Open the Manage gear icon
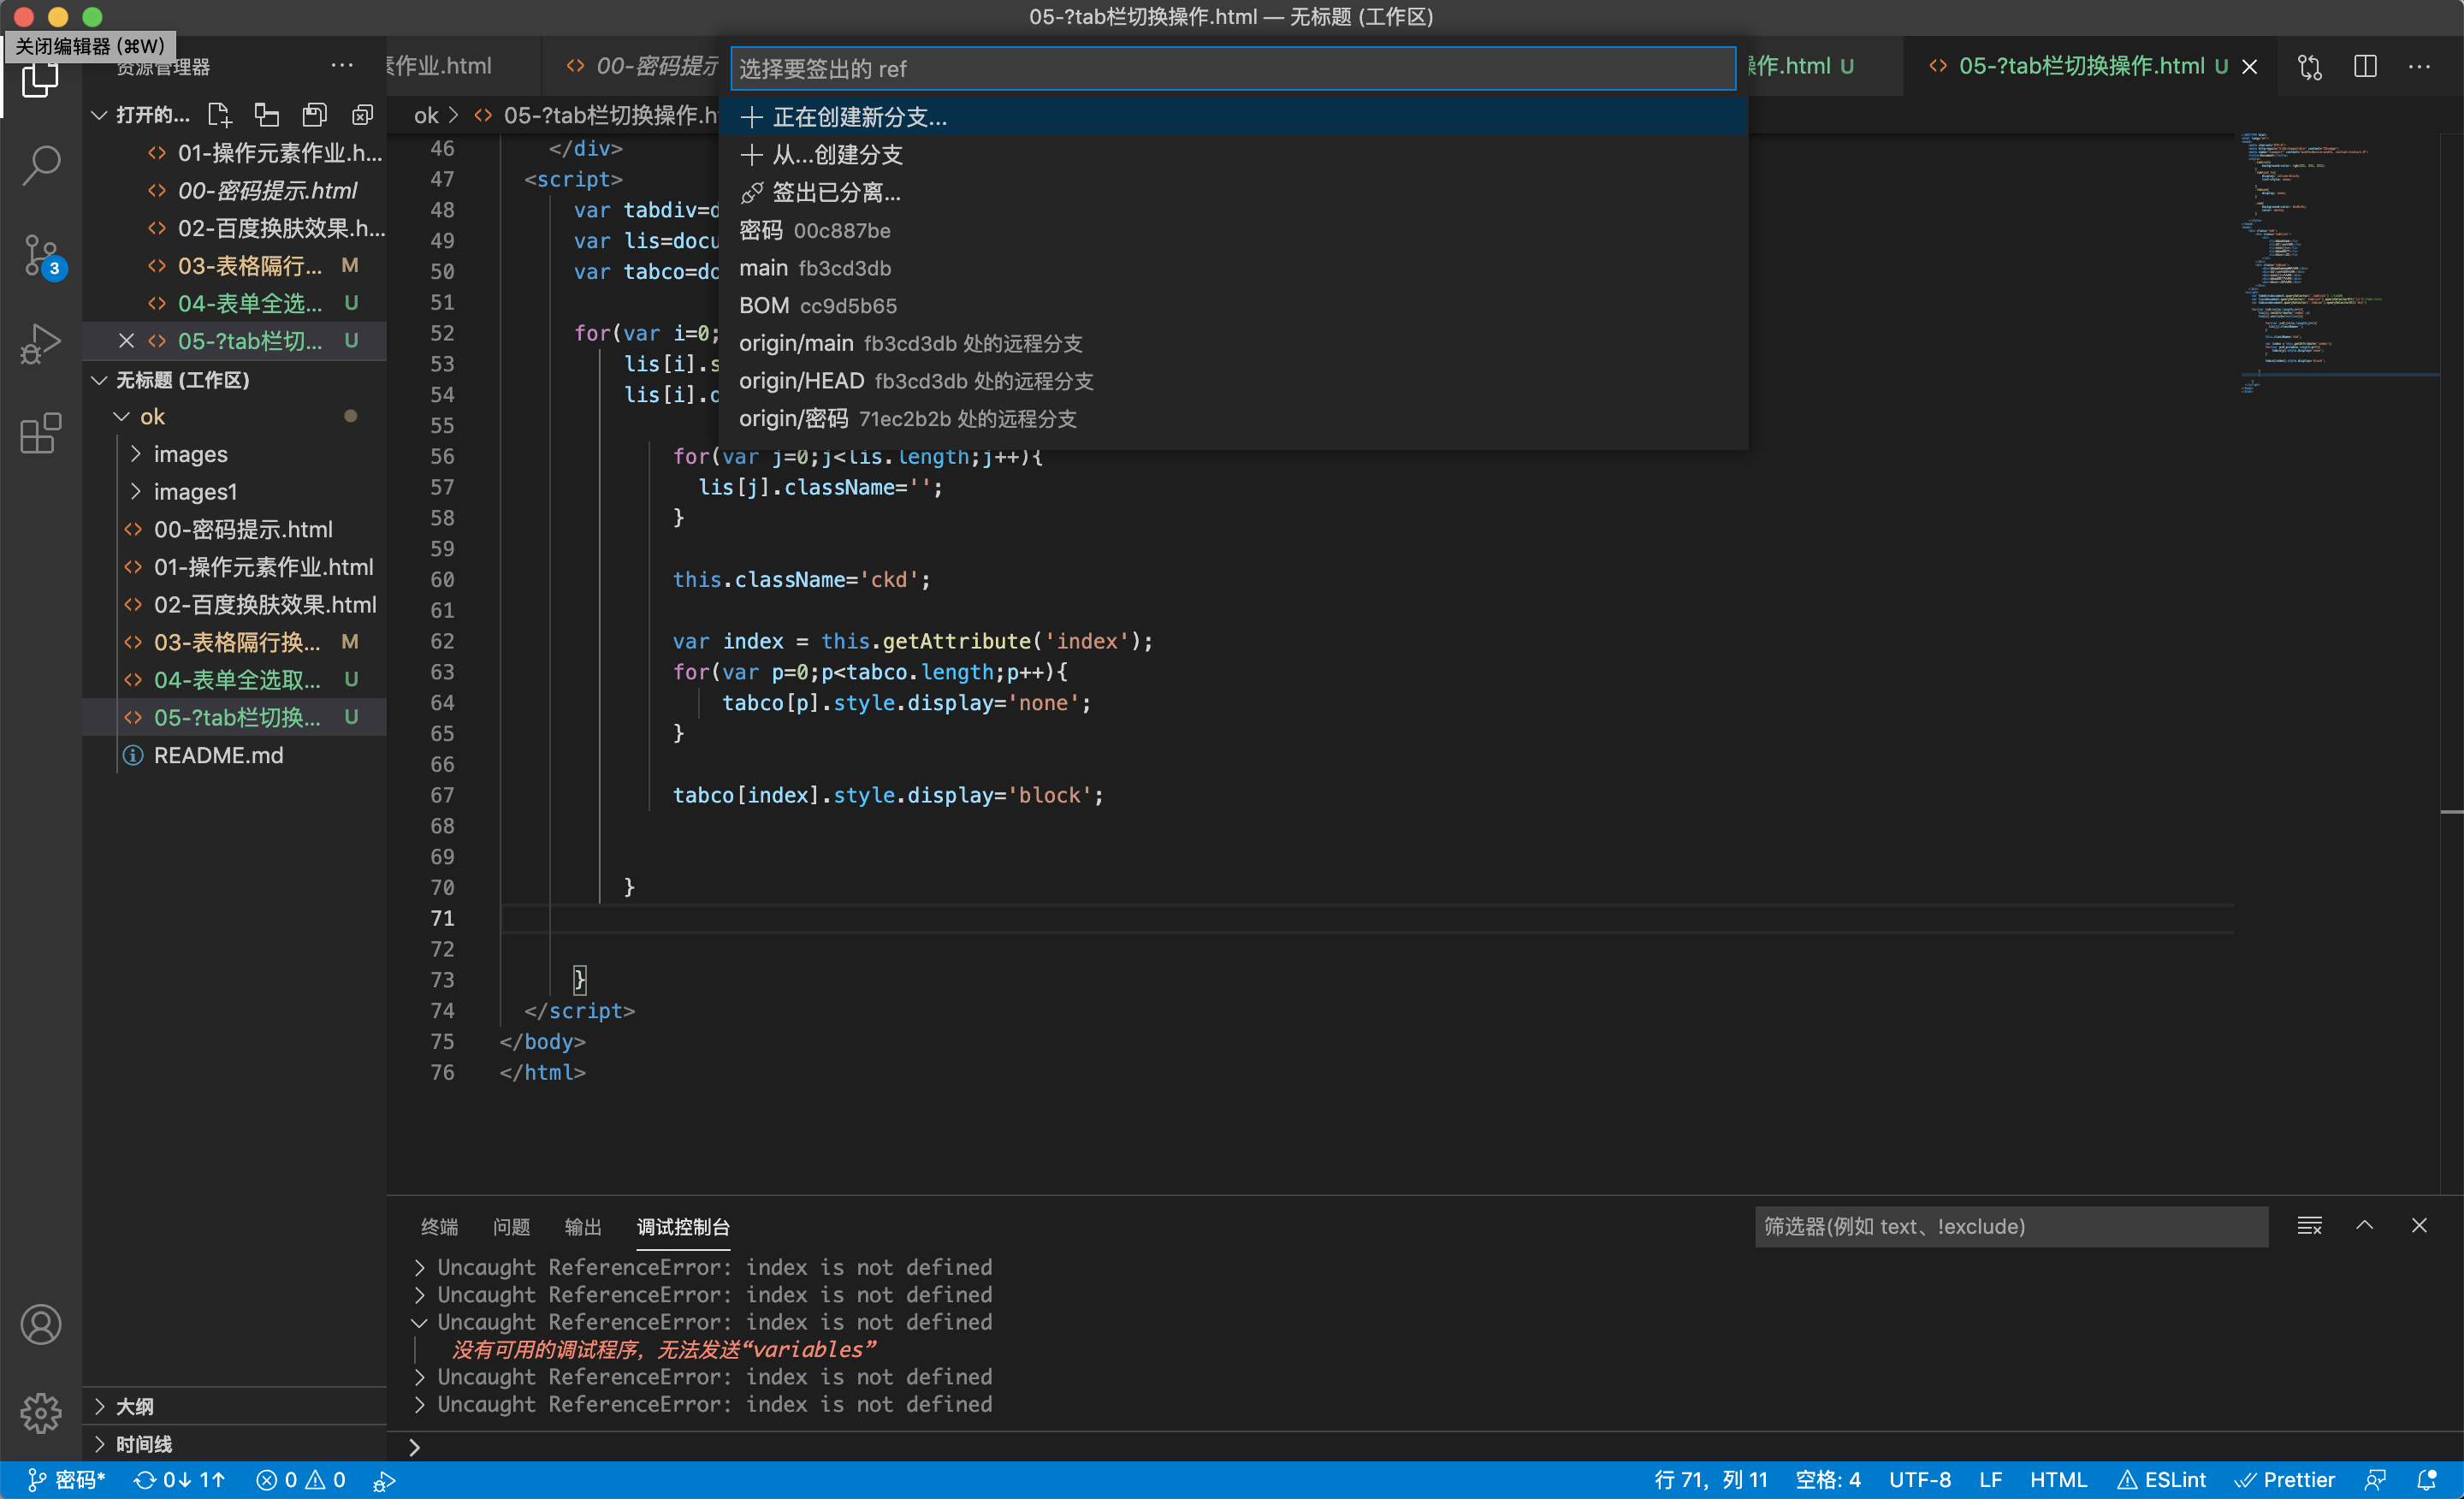Viewport: 2464px width, 1499px height. [40, 1413]
